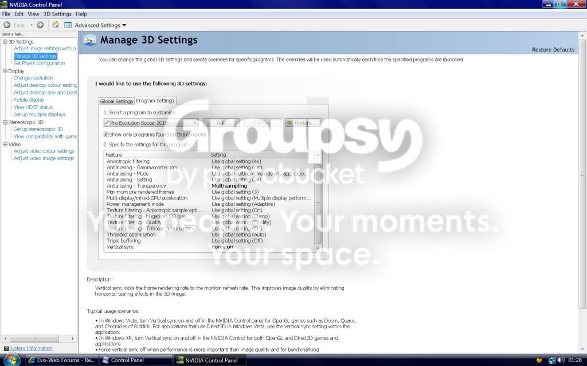587x366 pixels.
Task: Select the Anisotropic filtering row
Action: point(209,161)
